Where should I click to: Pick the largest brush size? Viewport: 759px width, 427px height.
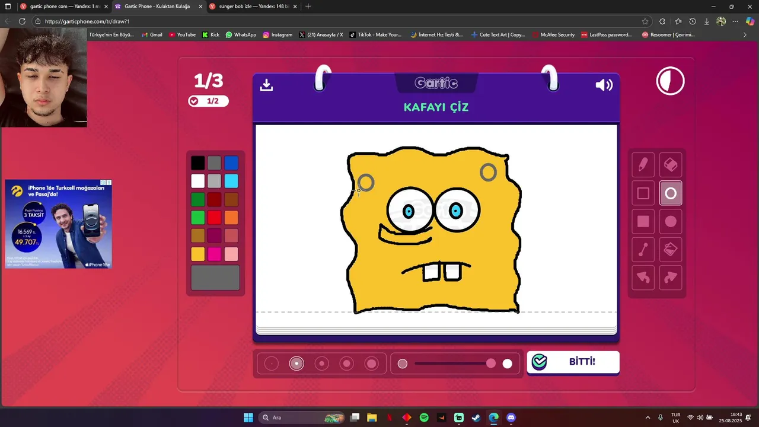coord(372,364)
